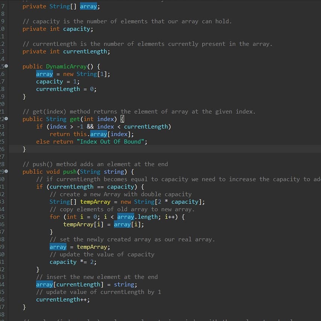Click the 'currentLength++;' statement
Image resolution: width=321 pixels, height=321 pixels.
click(63, 300)
